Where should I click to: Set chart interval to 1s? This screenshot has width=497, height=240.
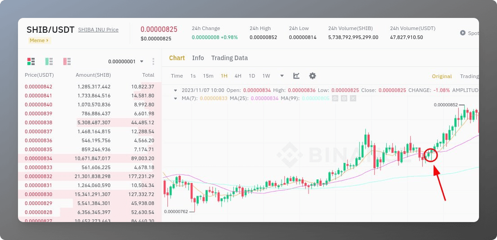pyautogui.click(x=193, y=76)
